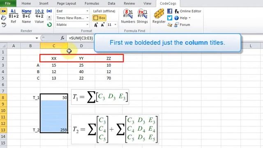The image size is (263, 148).
Task: Open the Twitter link icon
Action: click(x=170, y=18)
